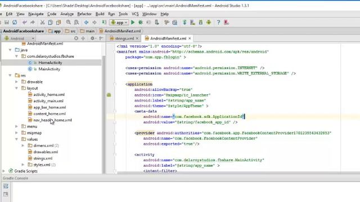Image resolution: width=360 pixels, height=202 pixels.
Task: Start debugging with the bug icon
Action: (141, 22)
